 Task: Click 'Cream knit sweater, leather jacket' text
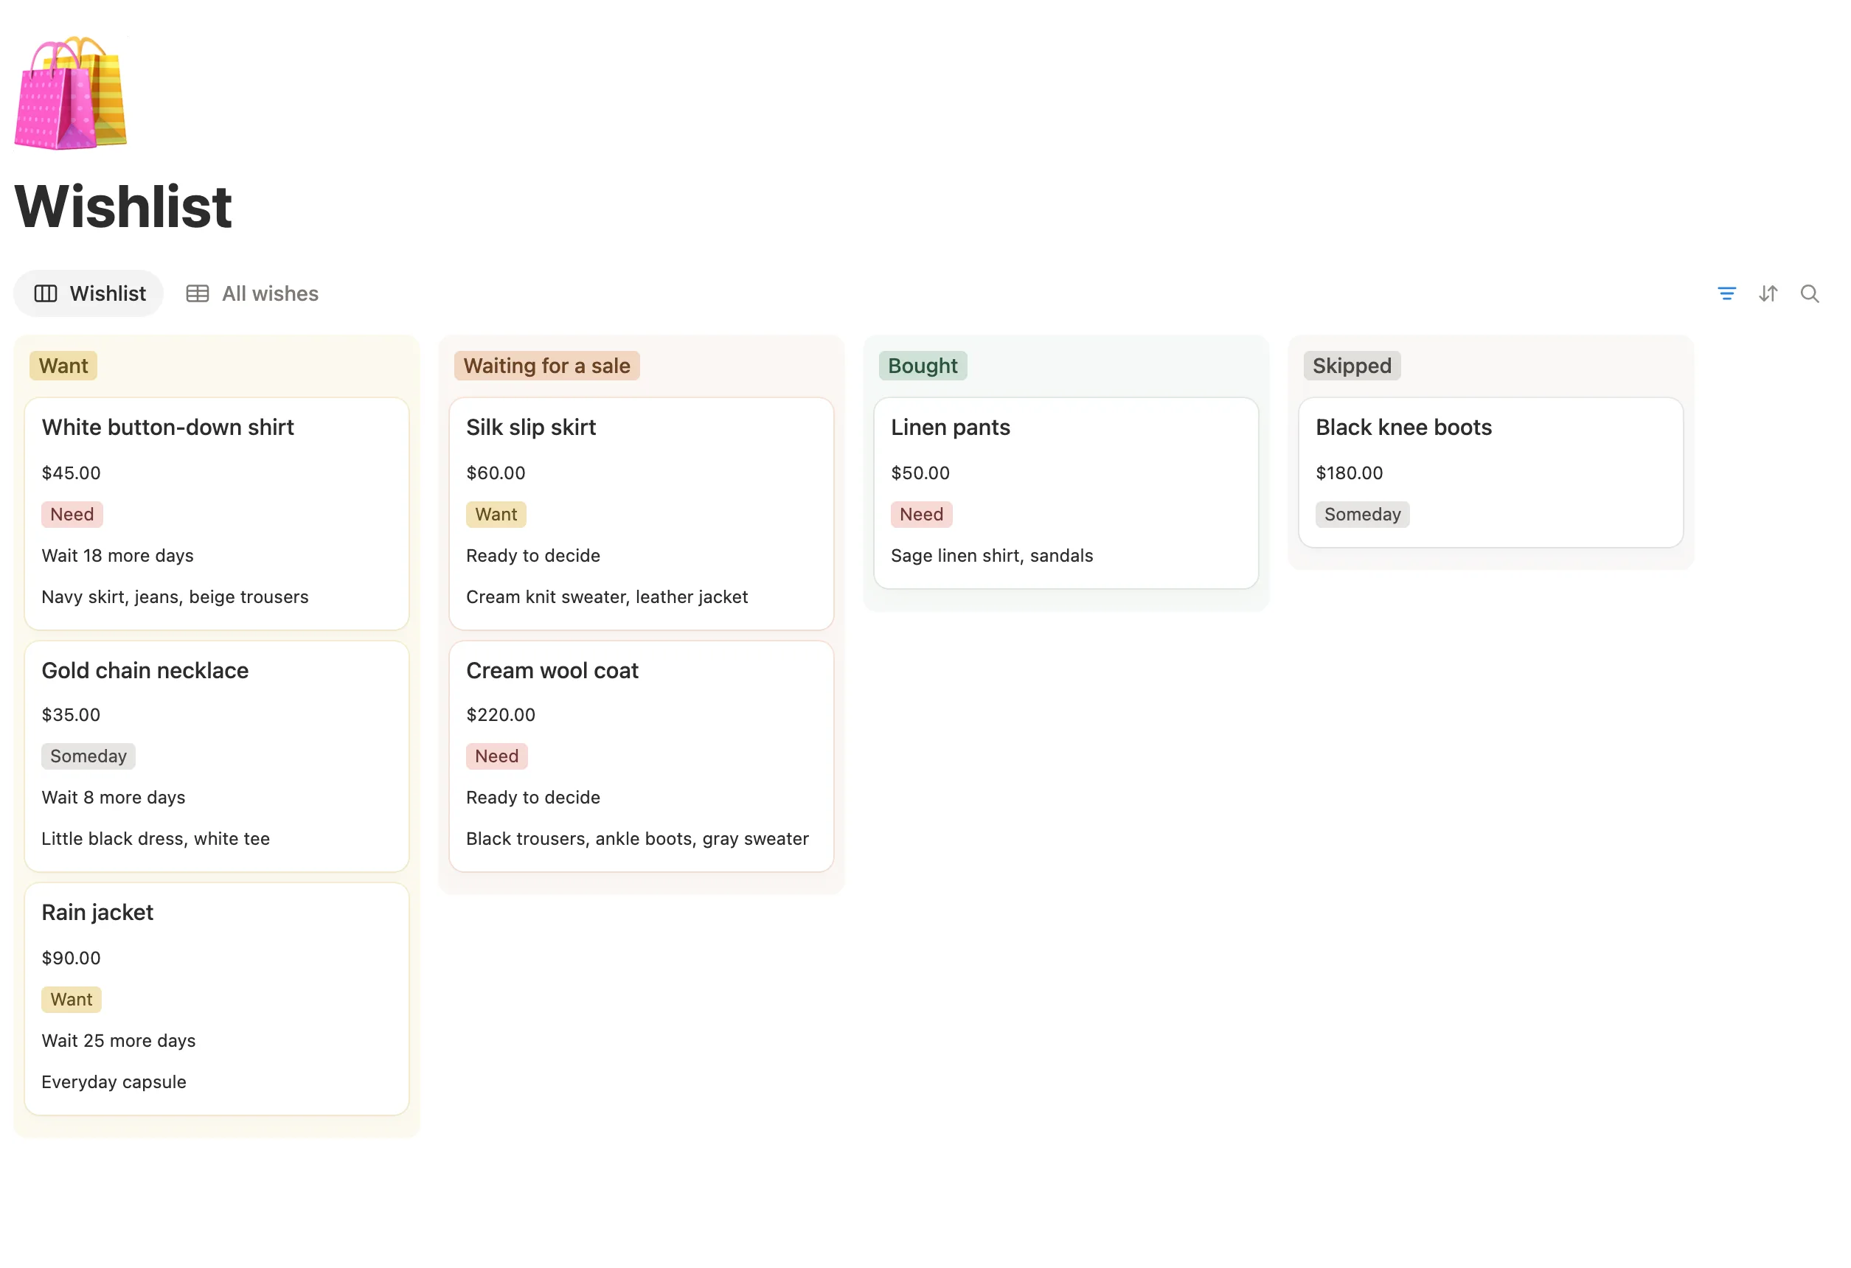[607, 597]
